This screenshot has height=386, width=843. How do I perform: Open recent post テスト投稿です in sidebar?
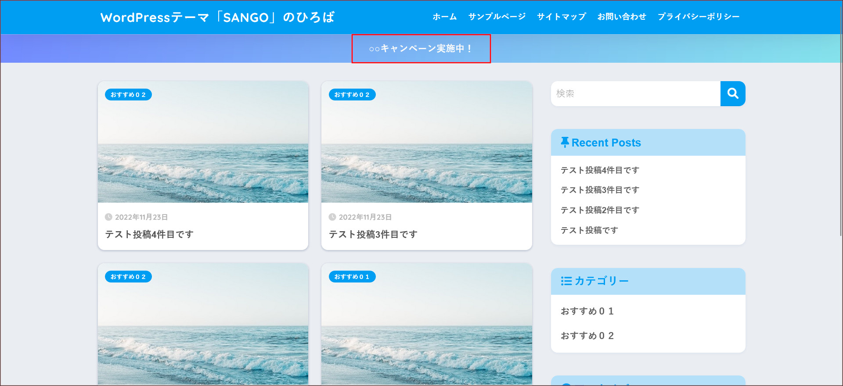(x=589, y=230)
